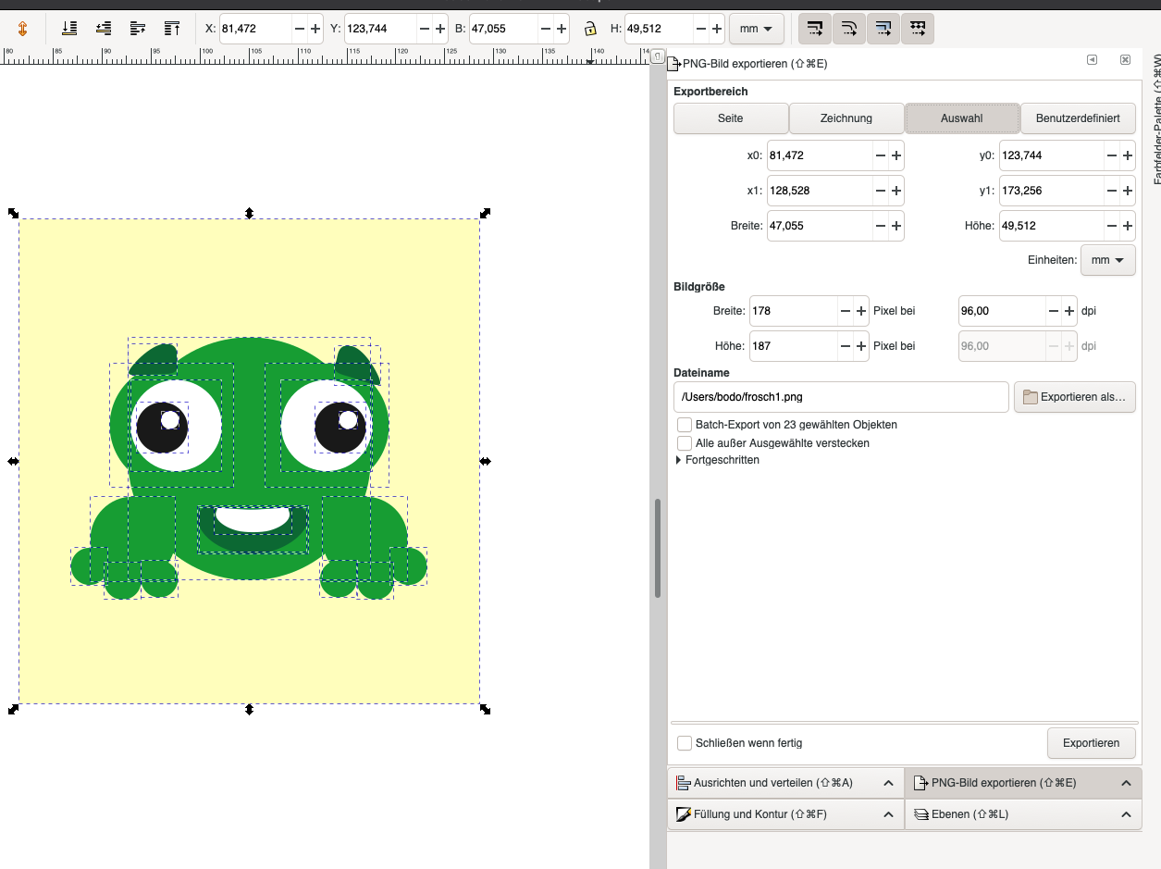Click the raise selection to top icon
The width and height of the screenshot is (1161, 869).
[x=172, y=29]
